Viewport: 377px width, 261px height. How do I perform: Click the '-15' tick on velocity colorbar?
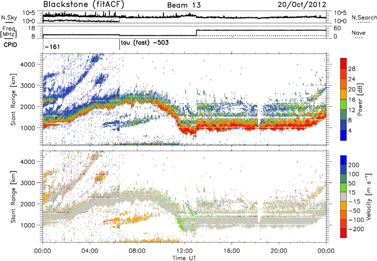click(354, 201)
